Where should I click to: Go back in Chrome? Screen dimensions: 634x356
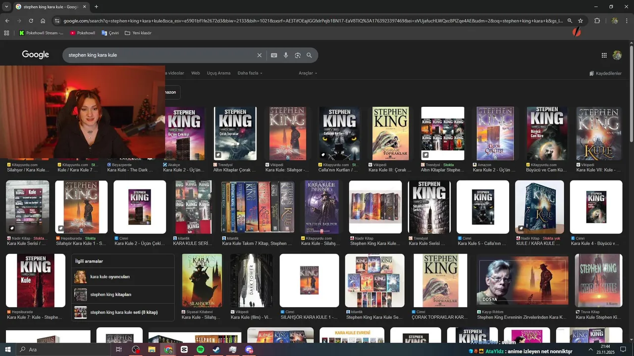coord(7,21)
